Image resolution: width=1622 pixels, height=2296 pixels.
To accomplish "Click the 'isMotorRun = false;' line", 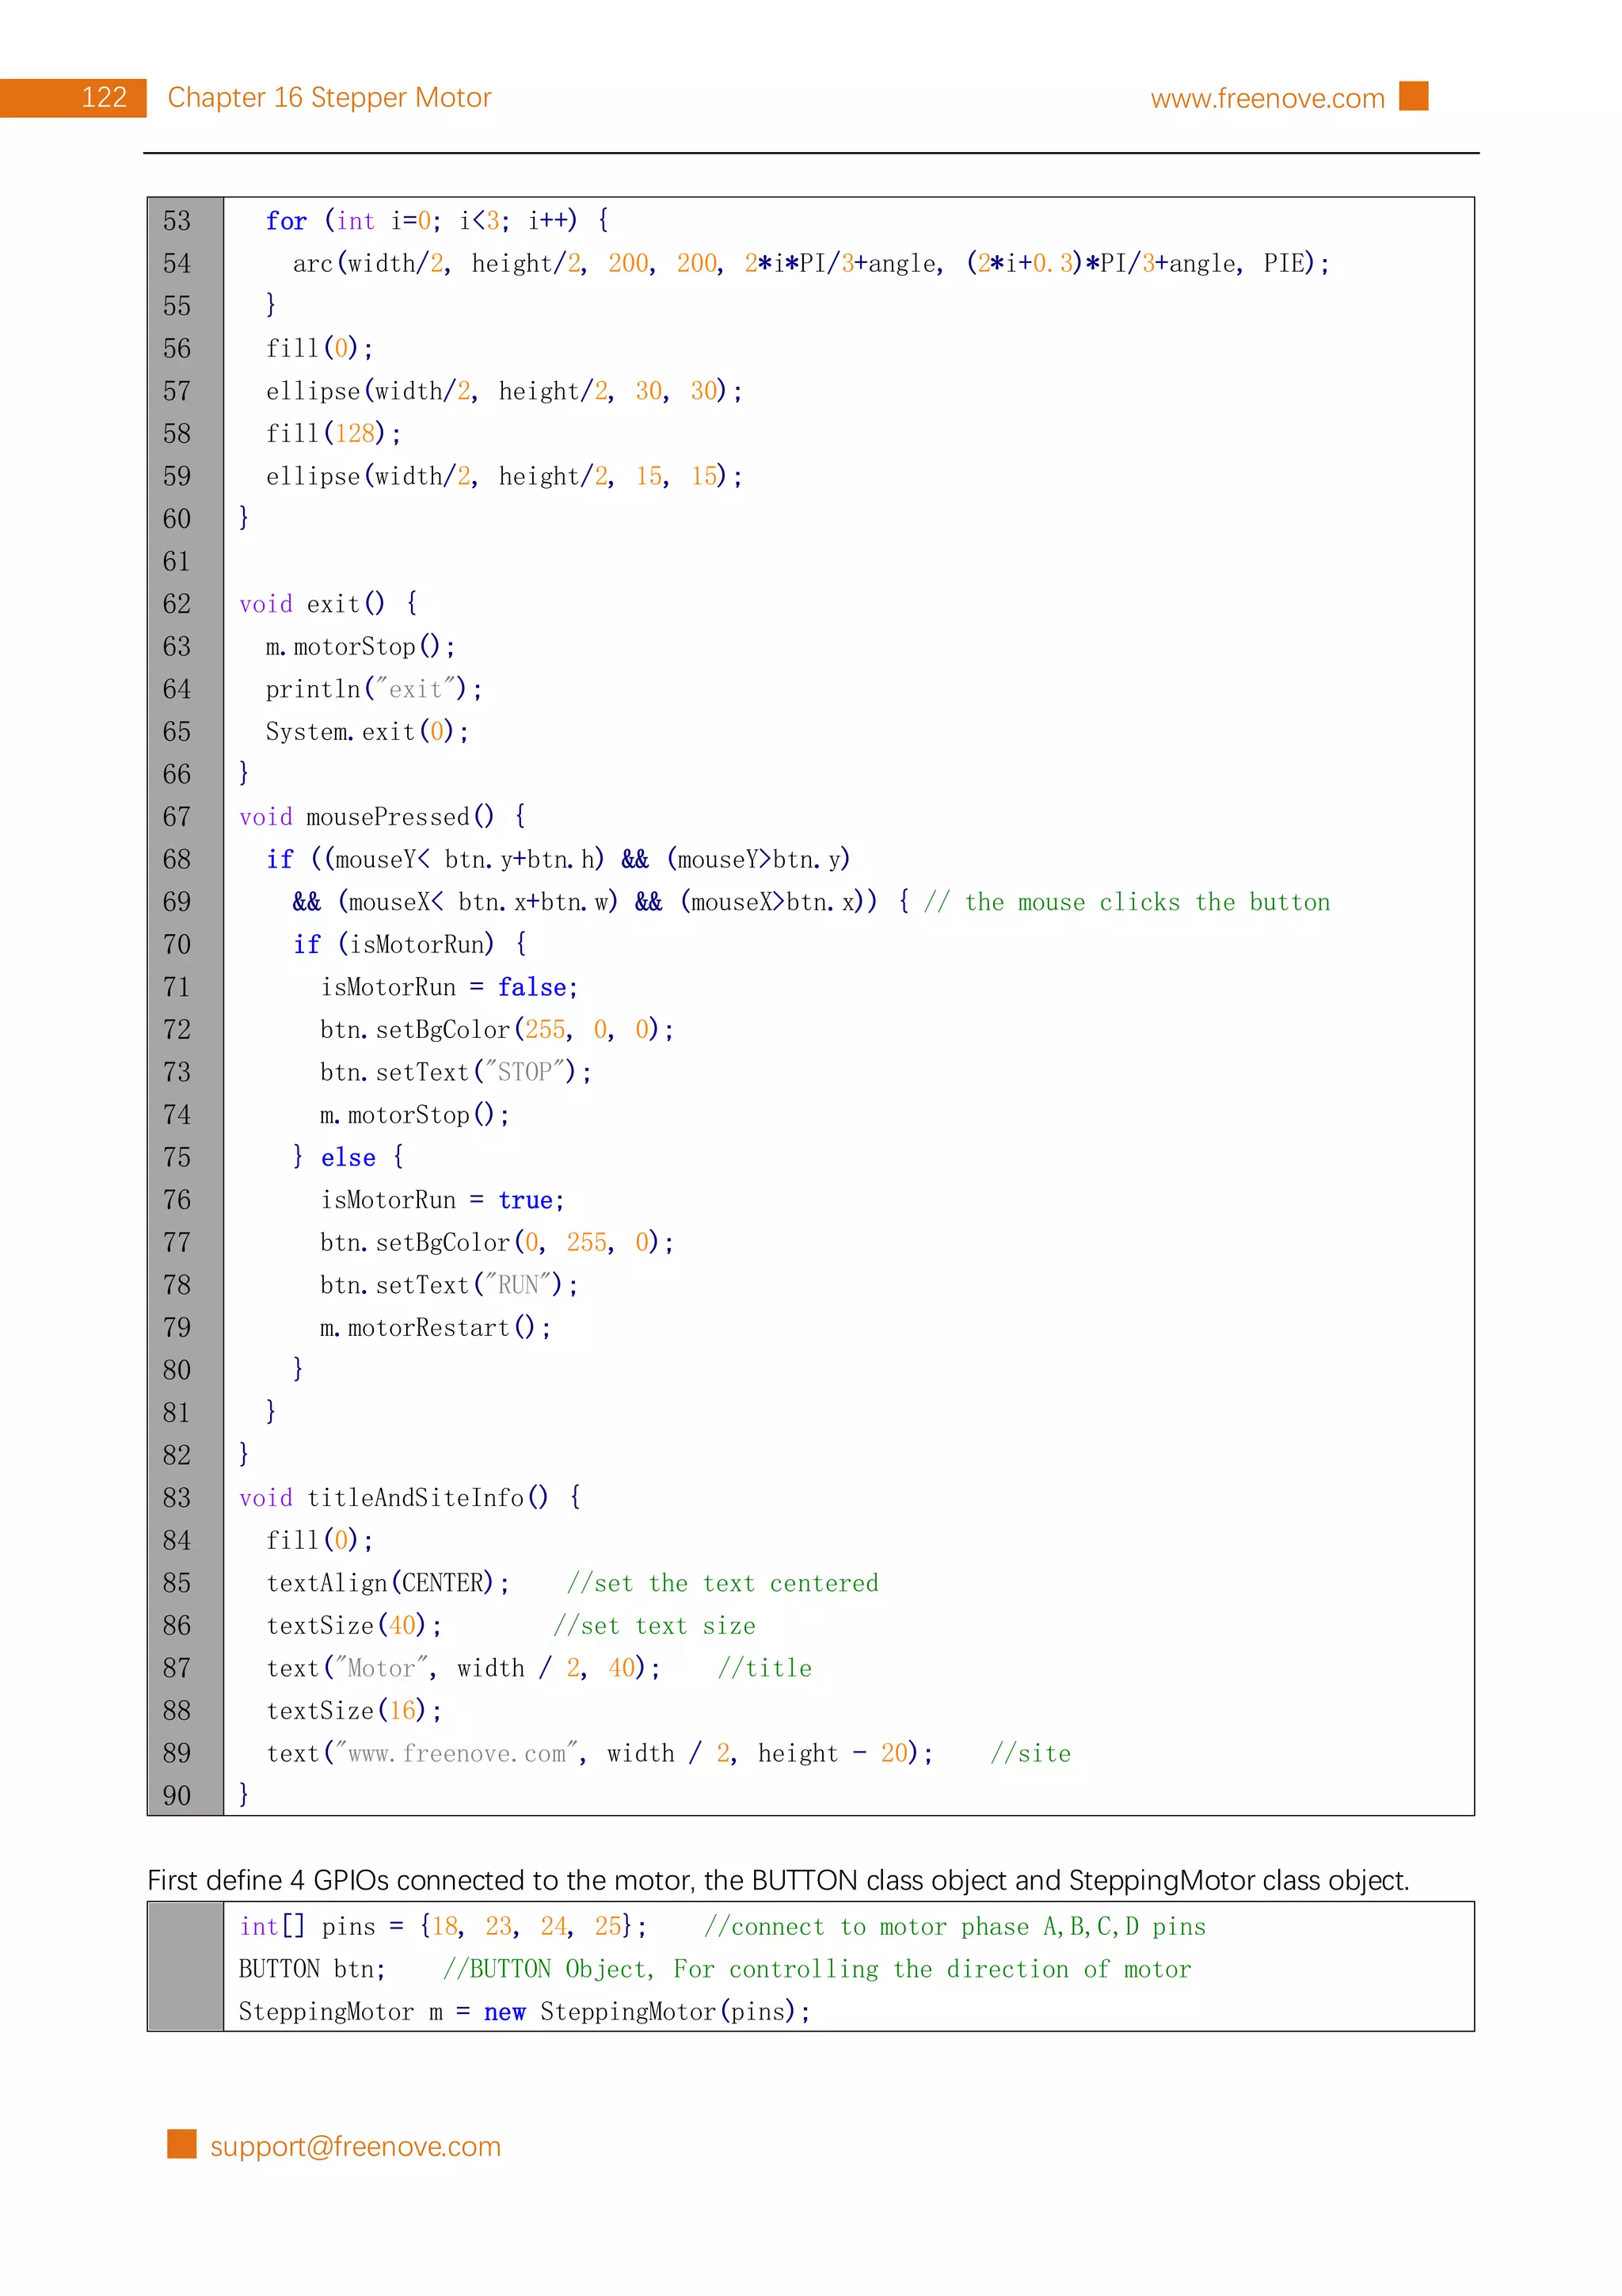I will 450,987.
